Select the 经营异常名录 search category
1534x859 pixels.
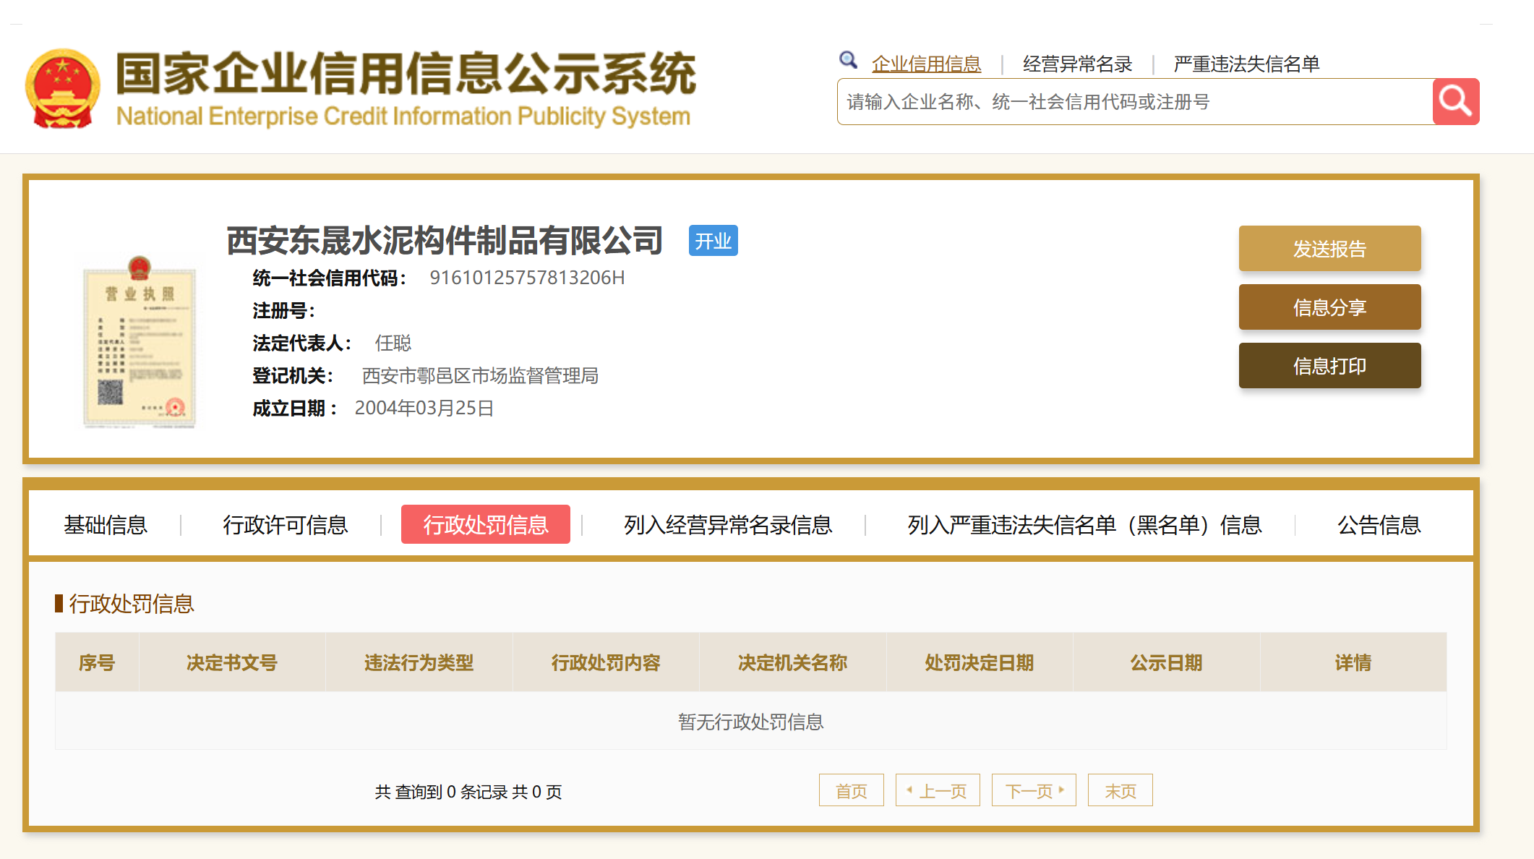click(x=1077, y=64)
